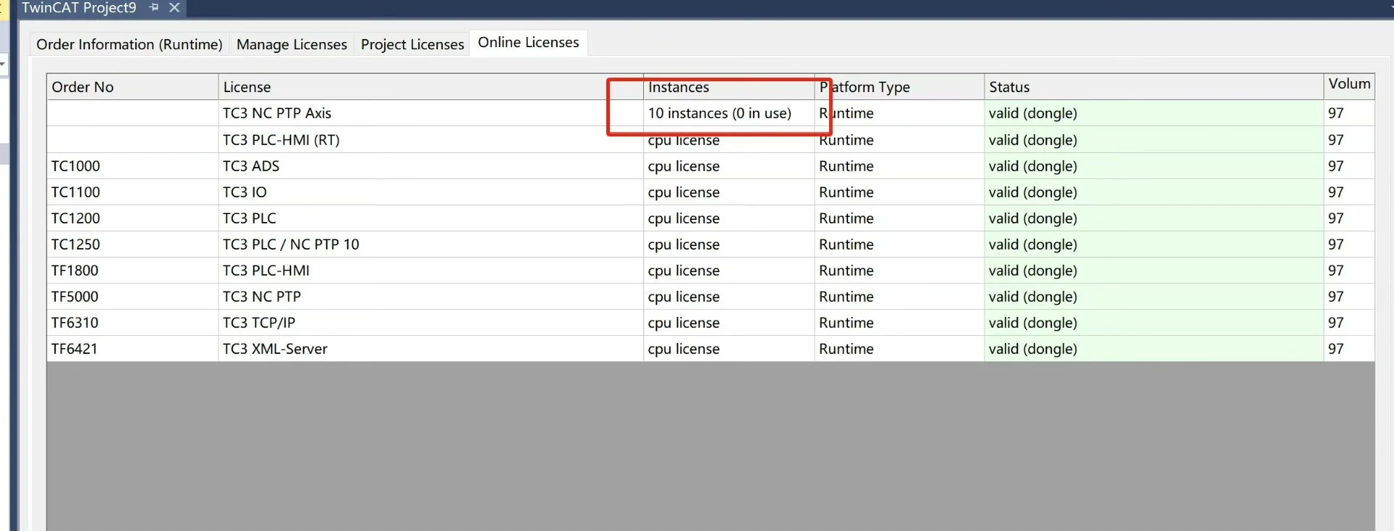Image resolution: width=1394 pixels, height=531 pixels.
Task: Click the '10 instances (0 in use)' cell
Action: point(729,113)
